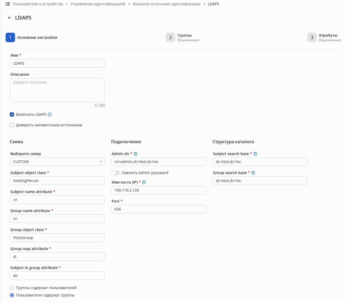
Task: Click the sidebar panel icon in breadcrumb bar
Action: 8,4
